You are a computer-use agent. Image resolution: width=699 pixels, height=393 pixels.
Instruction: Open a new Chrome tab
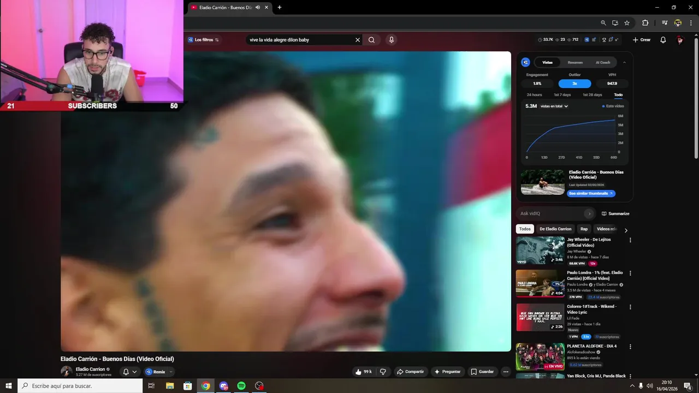(280, 8)
